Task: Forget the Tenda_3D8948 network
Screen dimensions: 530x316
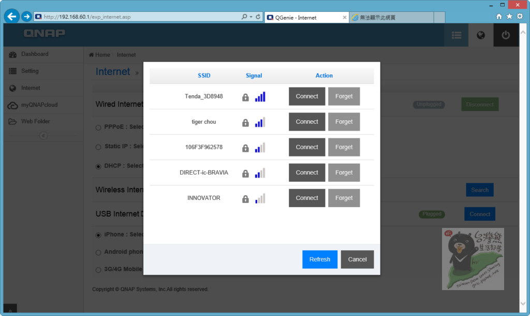Action: click(x=344, y=96)
